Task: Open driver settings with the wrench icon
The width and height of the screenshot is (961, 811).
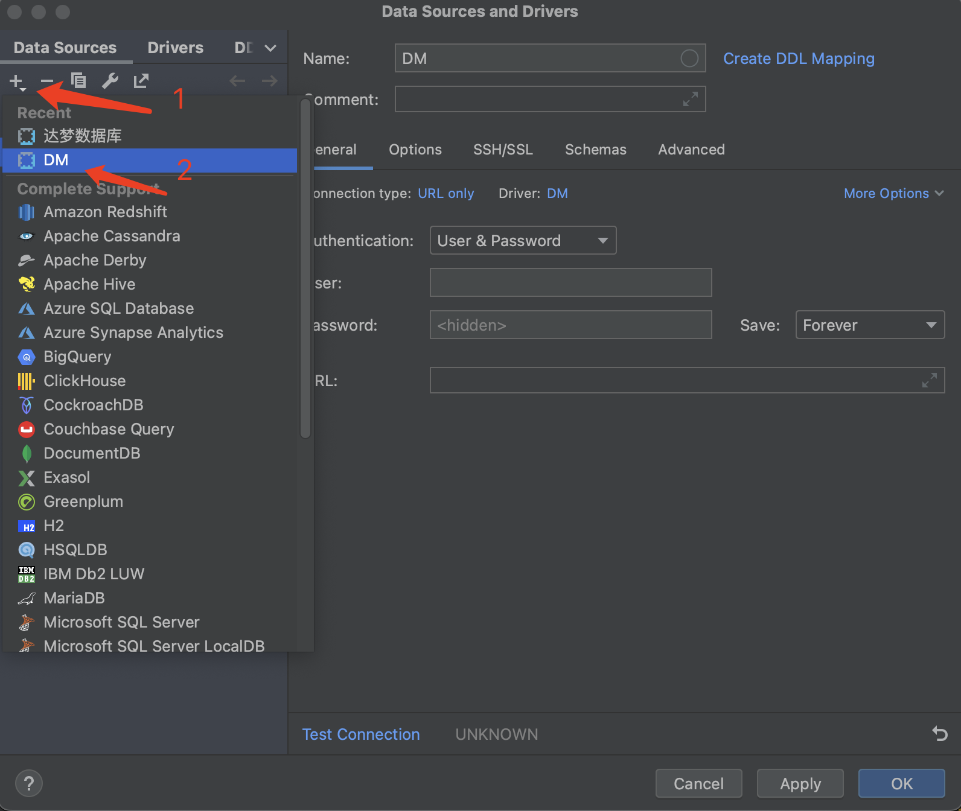Action: point(110,80)
